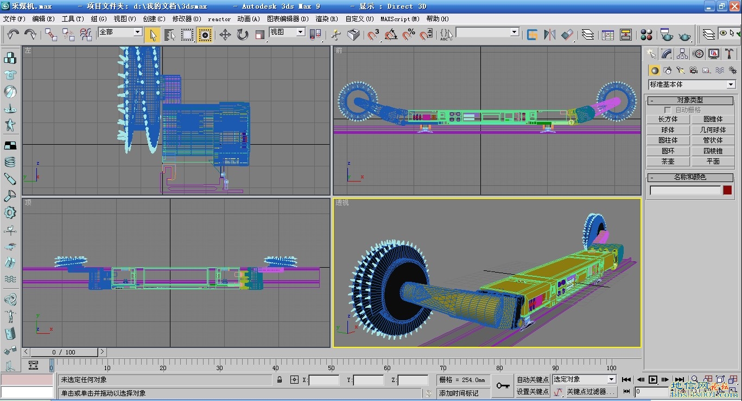Open the Select by Name list
Image resolution: width=742 pixels, height=401 pixels.
point(170,35)
